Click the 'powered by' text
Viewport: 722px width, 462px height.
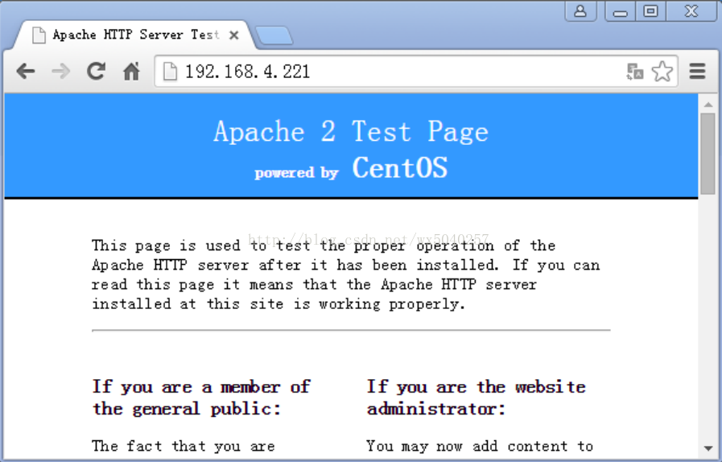[296, 173]
